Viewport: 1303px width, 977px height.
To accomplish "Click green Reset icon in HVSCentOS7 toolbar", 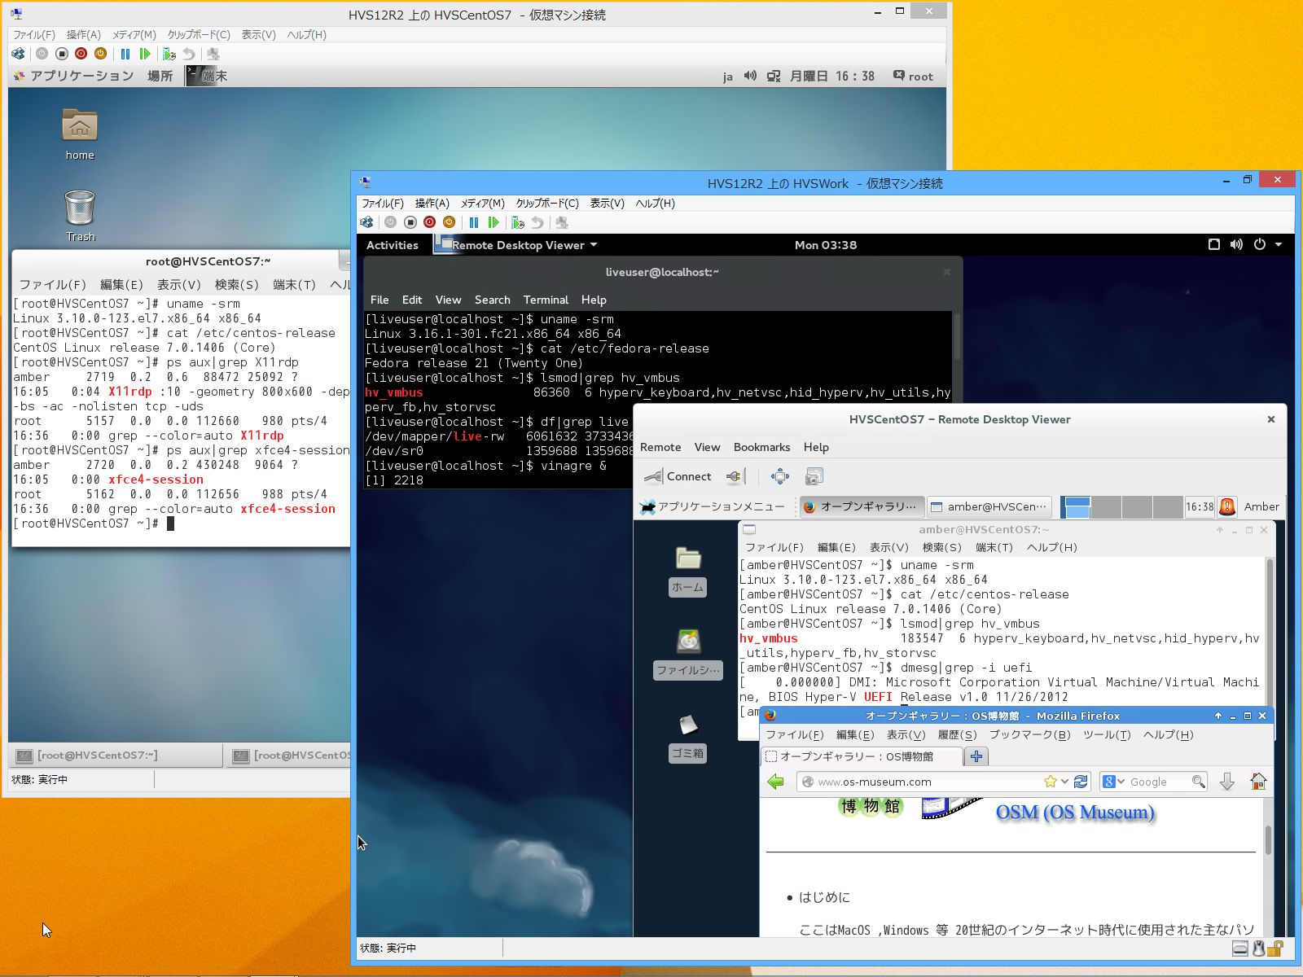I will pyautogui.click(x=145, y=54).
